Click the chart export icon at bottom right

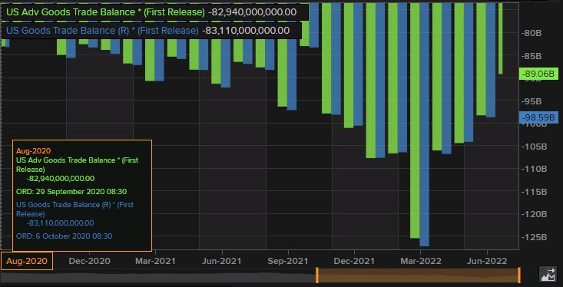[548, 275]
